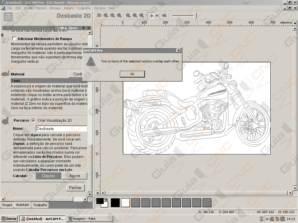Click the ruler origin crosshair icon

click(x=98, y=23)
